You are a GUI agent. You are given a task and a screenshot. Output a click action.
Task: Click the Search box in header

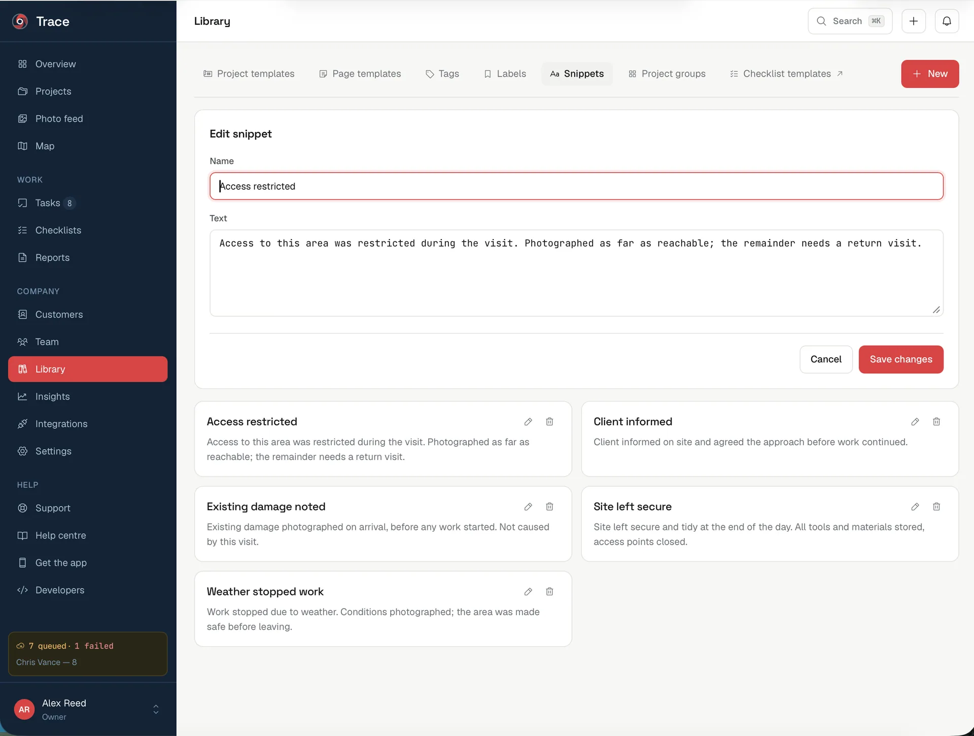tap(850, 21)
